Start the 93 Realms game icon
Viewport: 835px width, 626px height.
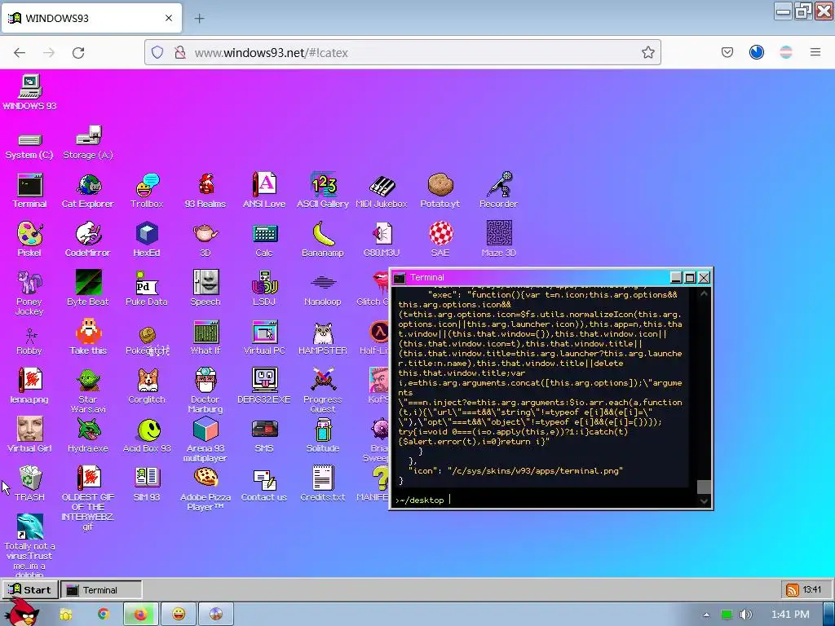205,190
